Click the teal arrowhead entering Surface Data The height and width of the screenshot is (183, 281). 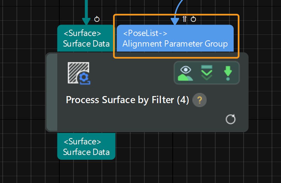[86, 21]
